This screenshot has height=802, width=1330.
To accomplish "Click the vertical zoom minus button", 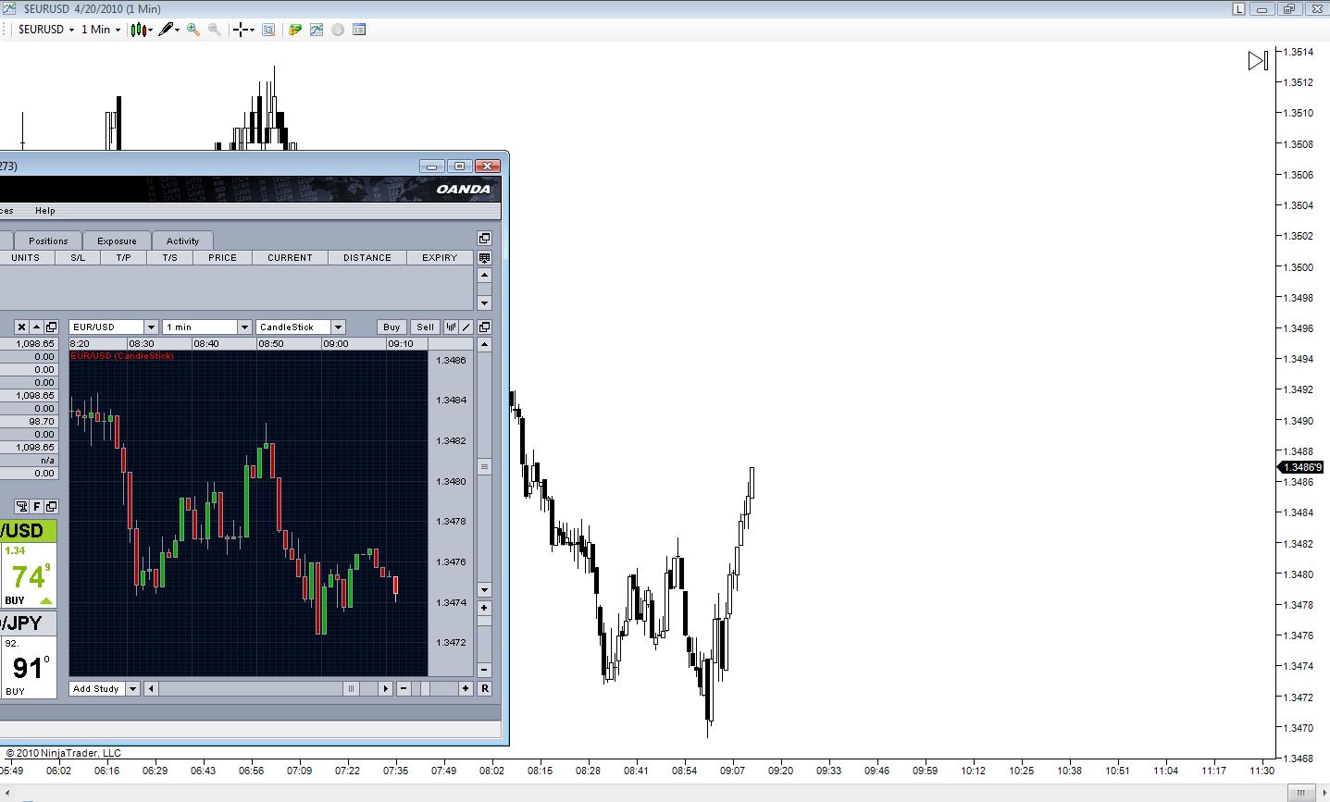I will [484, 670].
